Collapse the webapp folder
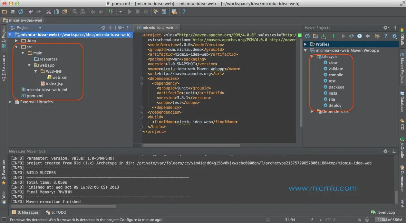Viewport: 406px width, 223px height. tap(29, 65)
